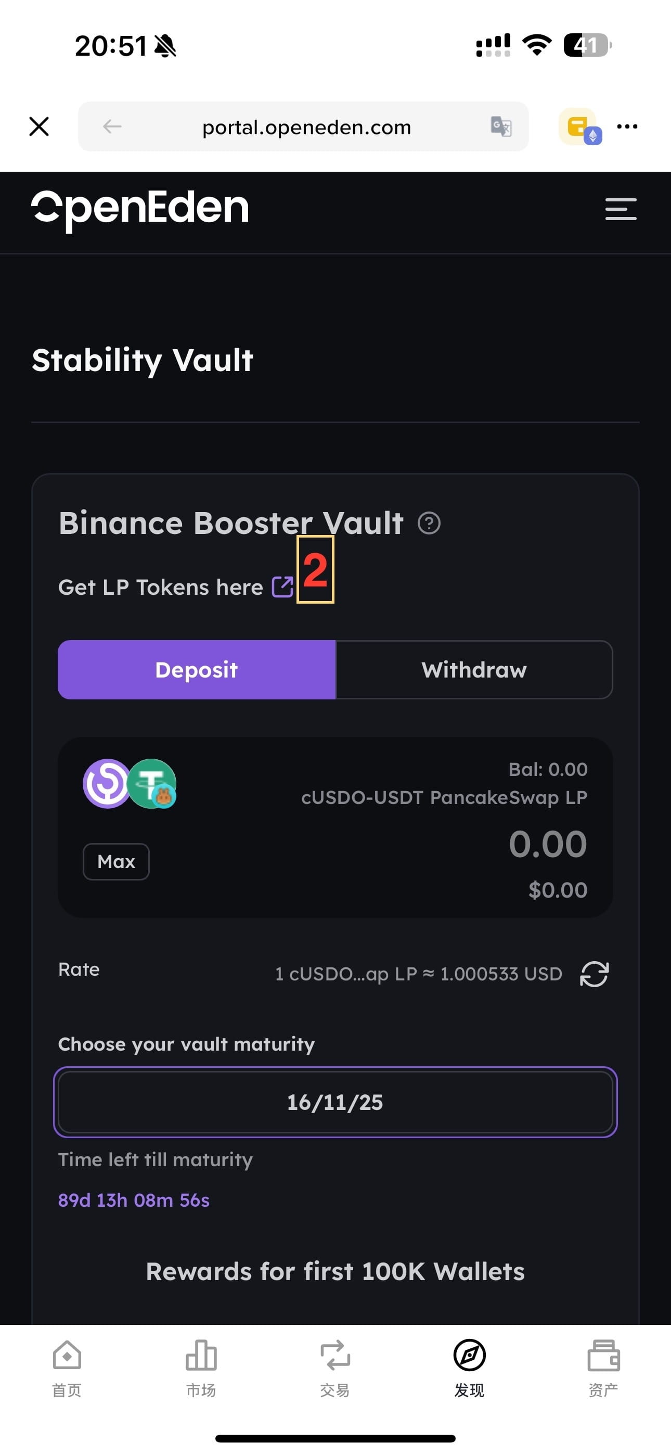The width and height of the screenshot is (671, 1455).
Task: Tap the translate page icon
Action: 500,126
